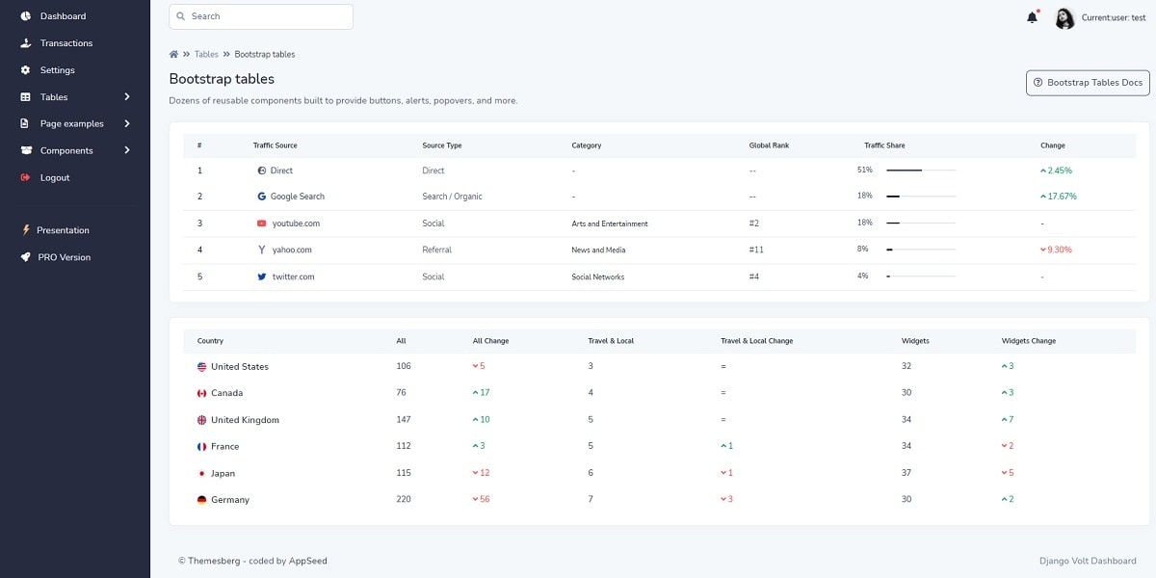
Task: Select Transactions from the sidebar
Action: 66,42
